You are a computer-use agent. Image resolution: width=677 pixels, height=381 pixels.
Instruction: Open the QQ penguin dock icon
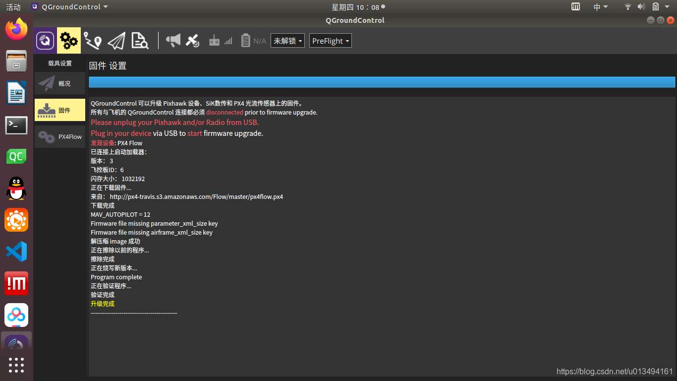coord(16,189)
